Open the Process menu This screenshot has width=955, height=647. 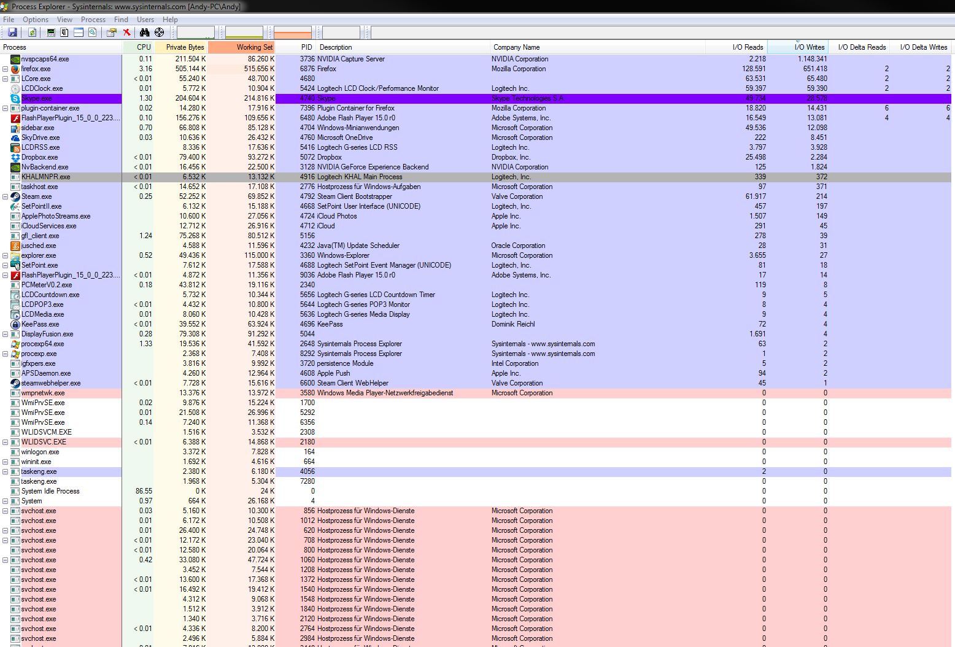click(x=93, y=20)
